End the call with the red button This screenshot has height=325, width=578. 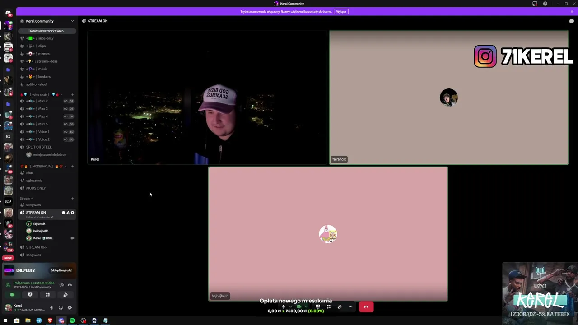click(x=366, y=307)
